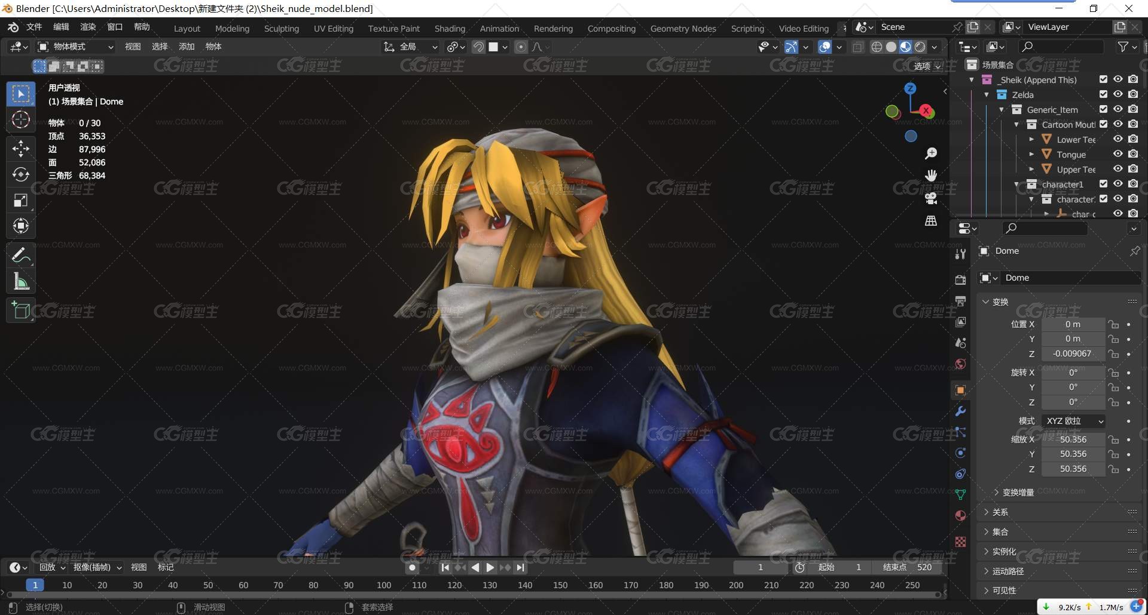Viewport: 1148px width, 615px height.
Task: Hide the Tongue object with eye
Action: pos(1118,154)
